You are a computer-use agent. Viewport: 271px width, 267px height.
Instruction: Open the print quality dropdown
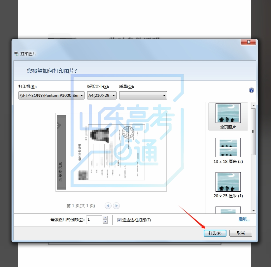point(143,95)
